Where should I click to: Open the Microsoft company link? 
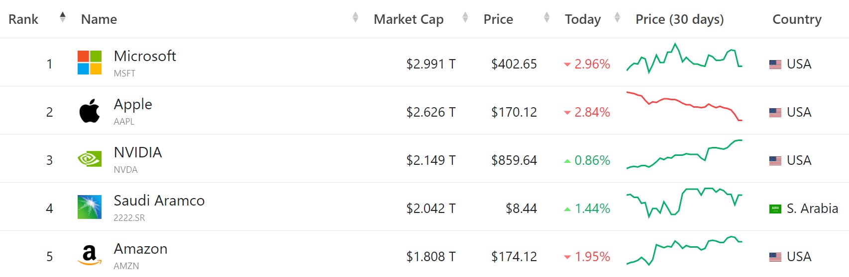145,56
